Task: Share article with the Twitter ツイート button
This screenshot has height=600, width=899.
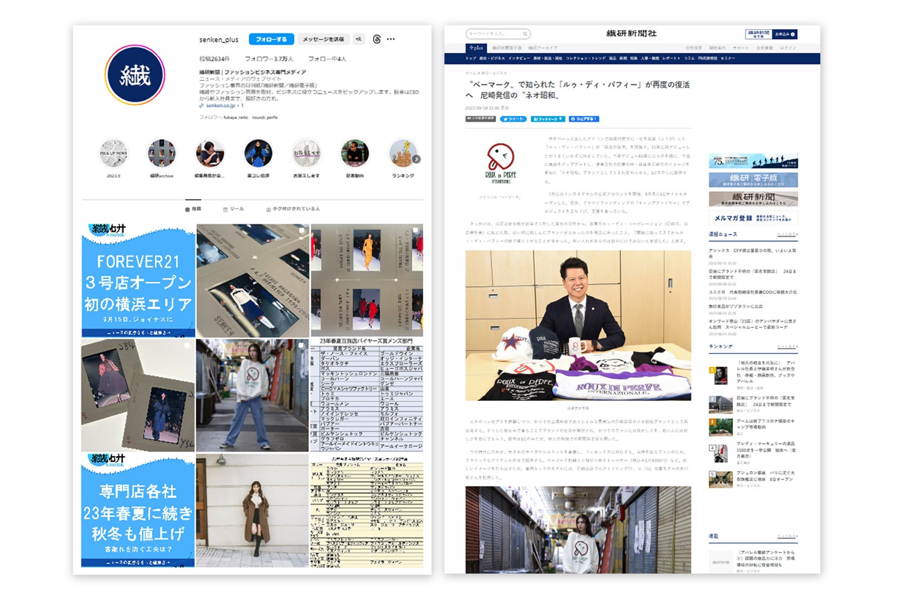Action: [x=513, y=119]
